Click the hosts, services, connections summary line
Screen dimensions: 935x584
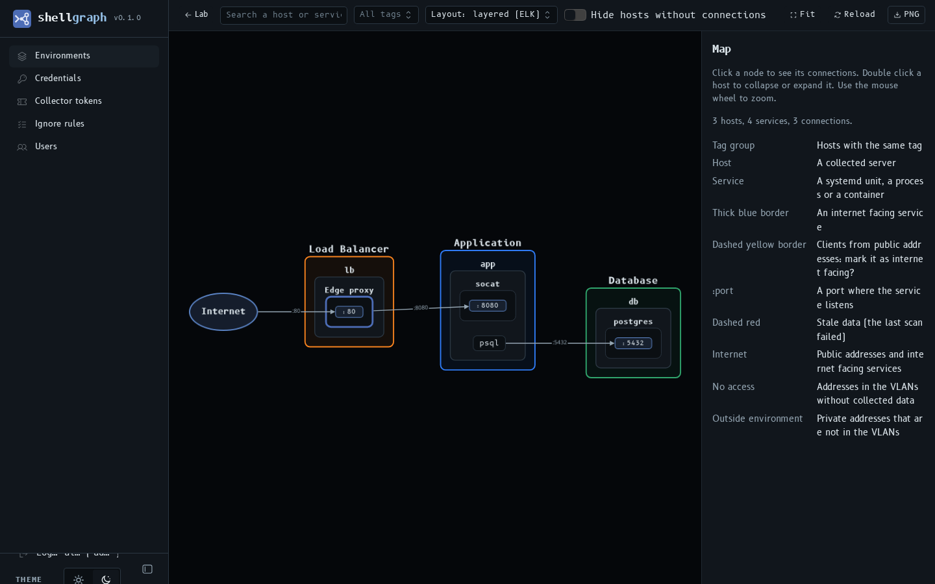782,121
